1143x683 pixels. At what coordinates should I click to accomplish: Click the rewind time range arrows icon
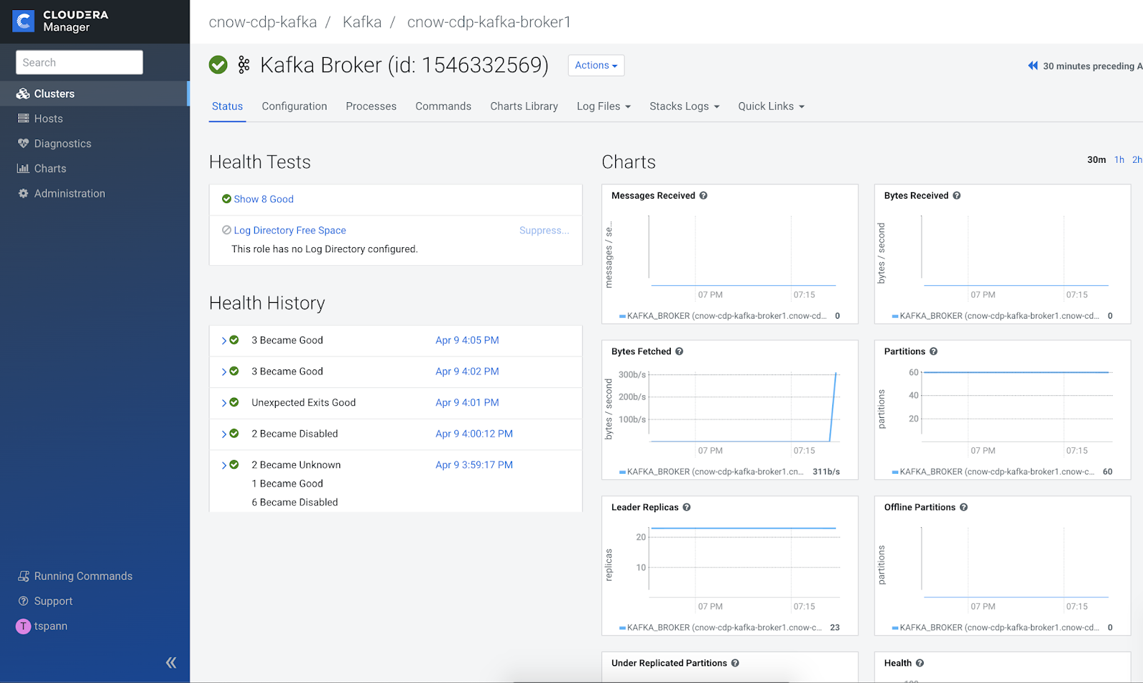1032,66
